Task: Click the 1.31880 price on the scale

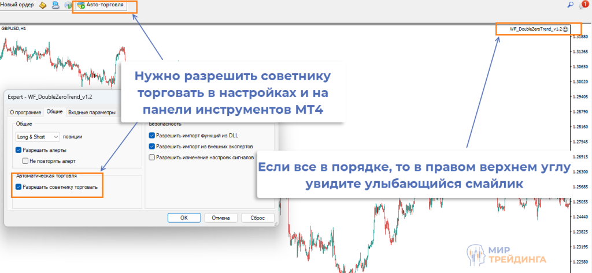Action: click(x=582, y=37)
